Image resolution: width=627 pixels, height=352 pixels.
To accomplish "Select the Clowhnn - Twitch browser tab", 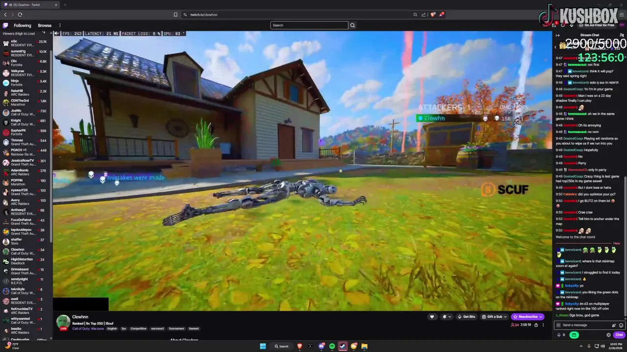I will click(30, 5).
